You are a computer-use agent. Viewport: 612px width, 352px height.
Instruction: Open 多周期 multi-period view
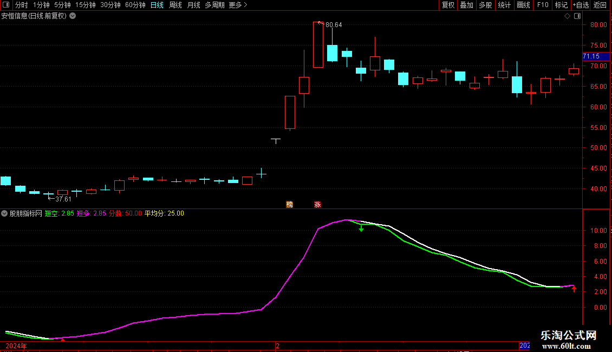tap(214, 5)
